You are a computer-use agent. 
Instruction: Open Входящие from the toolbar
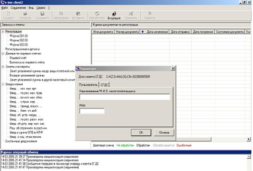pos(114,16)
